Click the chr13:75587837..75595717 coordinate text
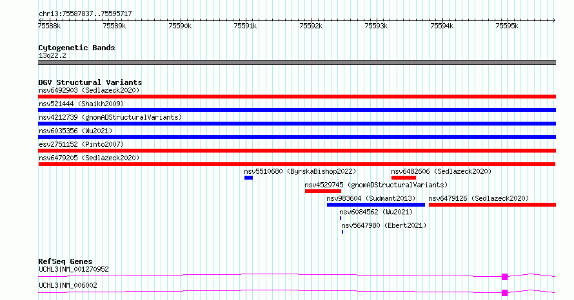This screenshot has width=574, height=300. 85,14
